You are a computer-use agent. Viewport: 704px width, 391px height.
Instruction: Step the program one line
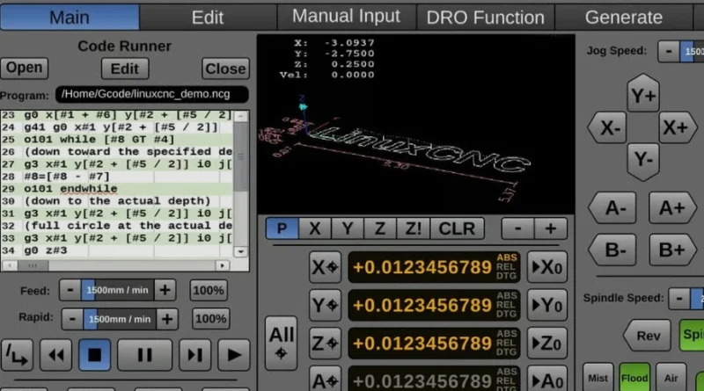[194, 355]
